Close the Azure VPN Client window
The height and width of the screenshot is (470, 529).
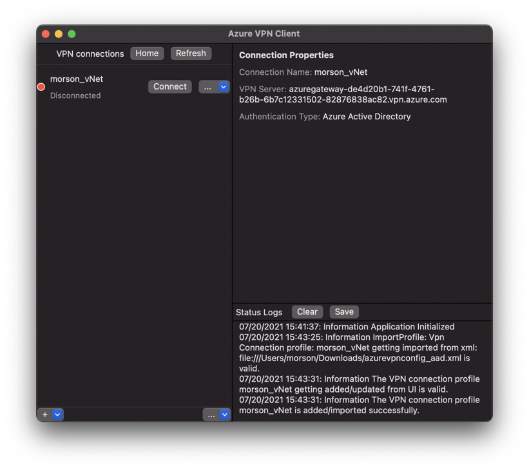pyautogui.click(x=46, y=34)
